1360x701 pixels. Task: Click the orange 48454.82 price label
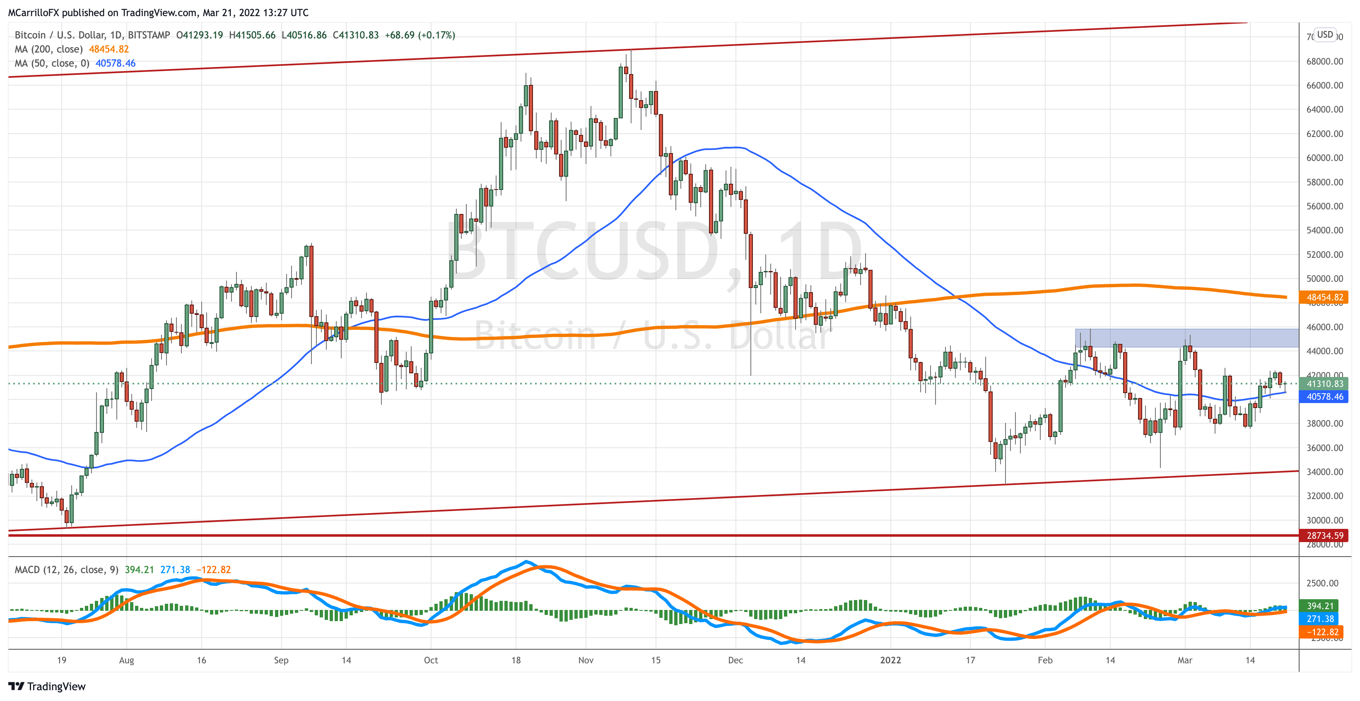click(x=1324, y=298)
